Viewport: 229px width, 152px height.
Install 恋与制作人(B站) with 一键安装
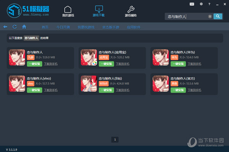[106, 90]
